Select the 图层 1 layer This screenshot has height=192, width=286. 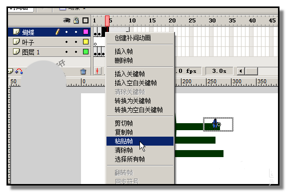pos(49,52)
